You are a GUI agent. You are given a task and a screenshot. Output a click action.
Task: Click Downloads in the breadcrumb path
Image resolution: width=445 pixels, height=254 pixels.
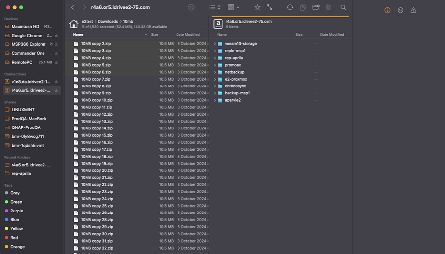107,22
